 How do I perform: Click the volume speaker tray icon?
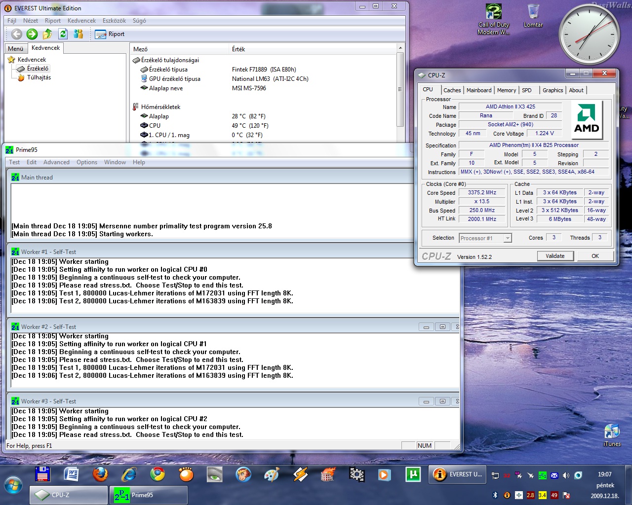pos(566,475)
